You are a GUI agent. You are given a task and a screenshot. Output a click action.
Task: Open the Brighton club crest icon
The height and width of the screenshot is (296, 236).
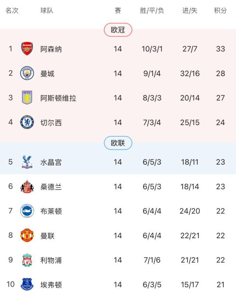(27, 211)
